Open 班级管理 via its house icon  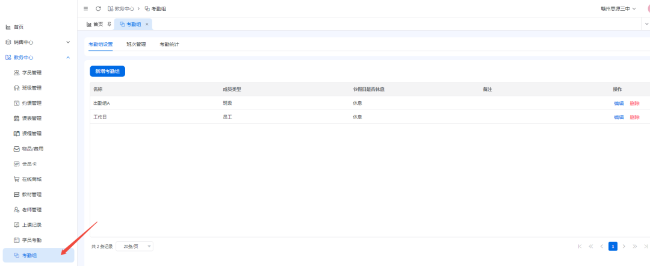tap(17, 88)
